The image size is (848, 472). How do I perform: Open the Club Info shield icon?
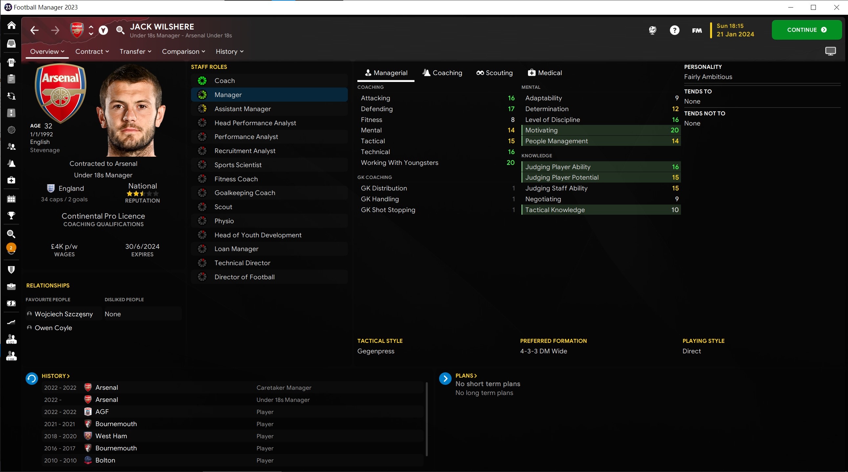(x=11, y=270)
